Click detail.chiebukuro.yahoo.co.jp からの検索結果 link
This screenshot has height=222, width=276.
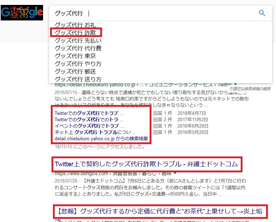tap(101, 139)
